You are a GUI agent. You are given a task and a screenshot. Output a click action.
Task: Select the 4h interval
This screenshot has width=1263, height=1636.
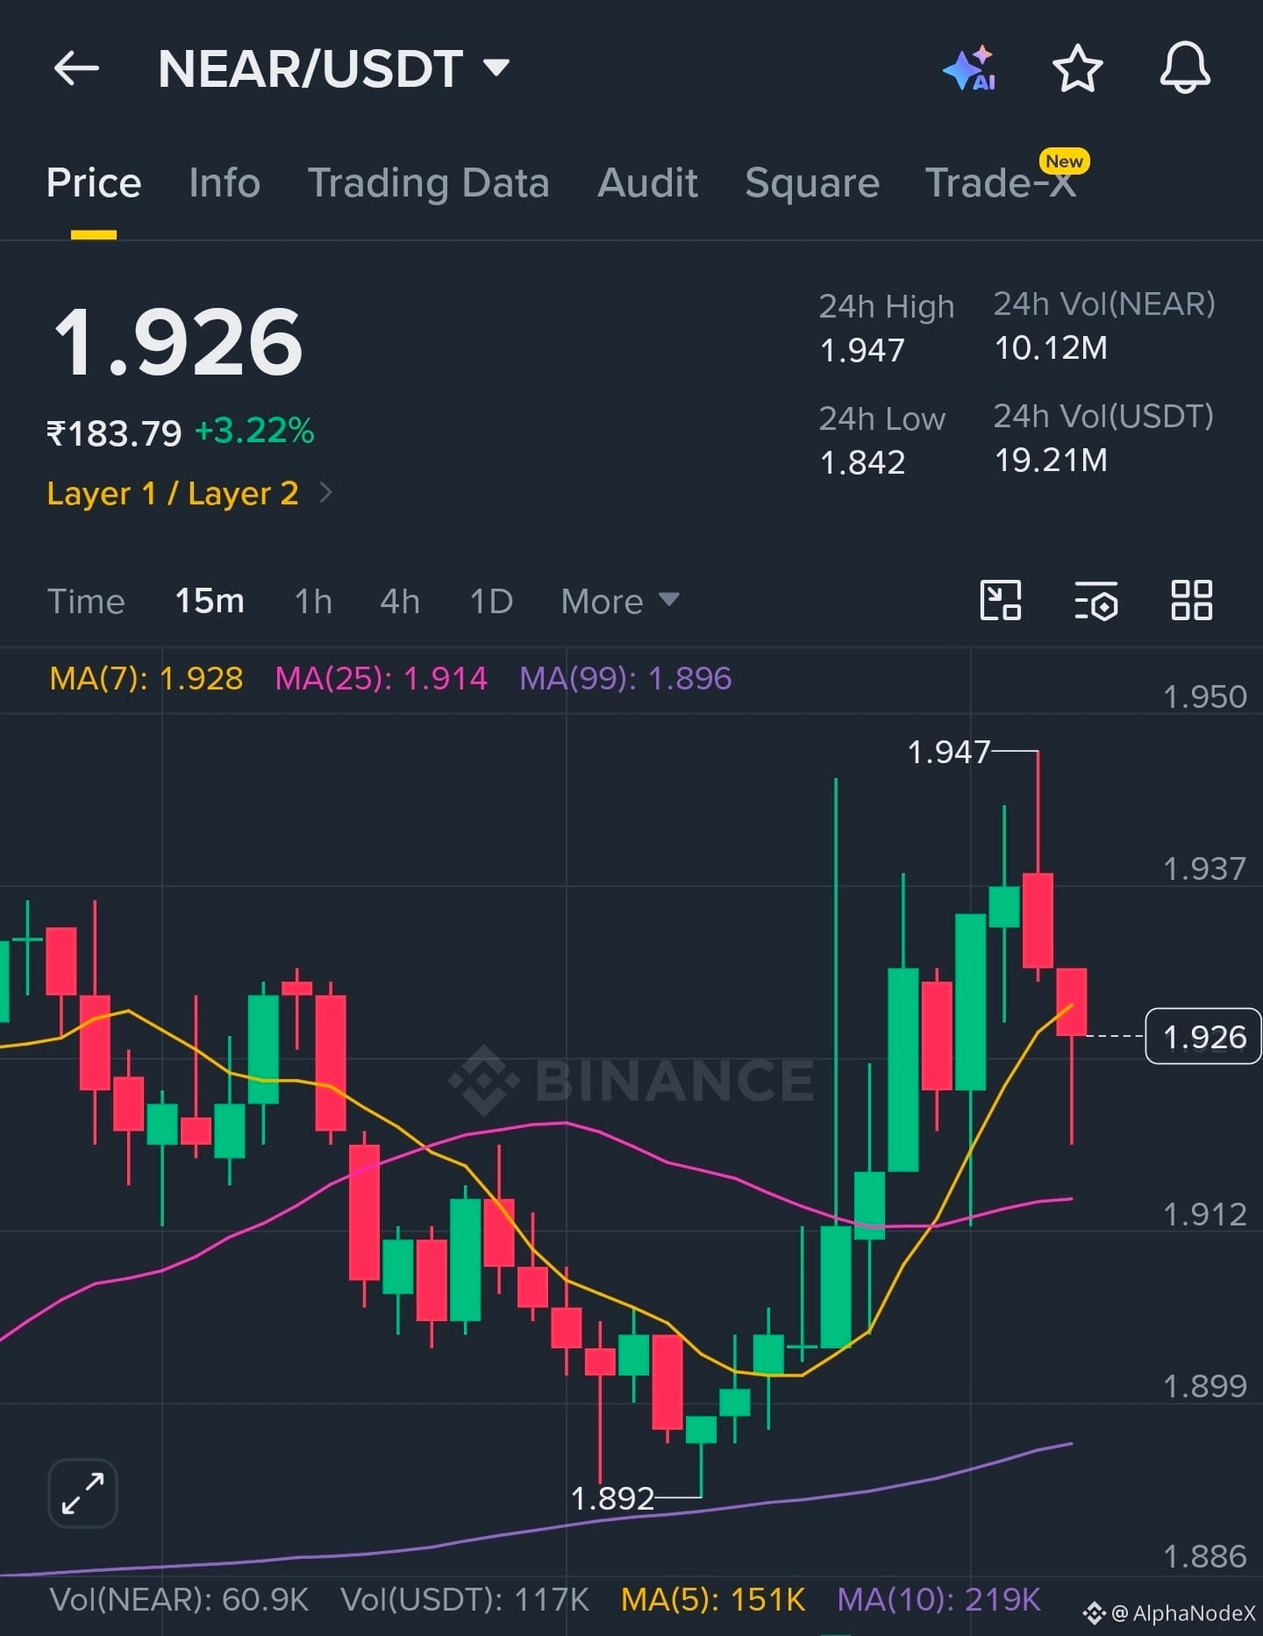point(400,602)
